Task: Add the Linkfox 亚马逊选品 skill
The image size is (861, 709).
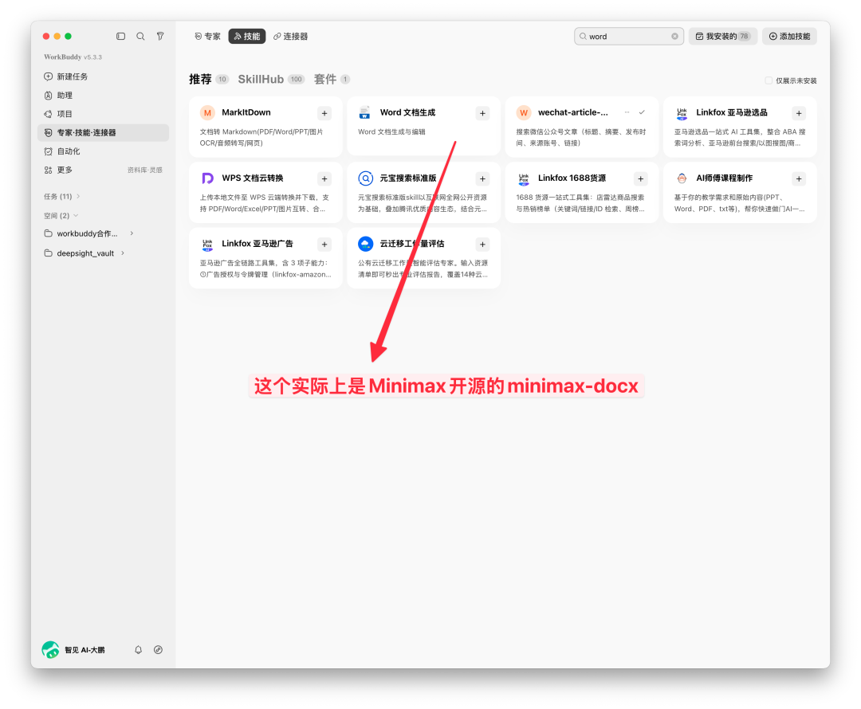Action: coord(799,113)
